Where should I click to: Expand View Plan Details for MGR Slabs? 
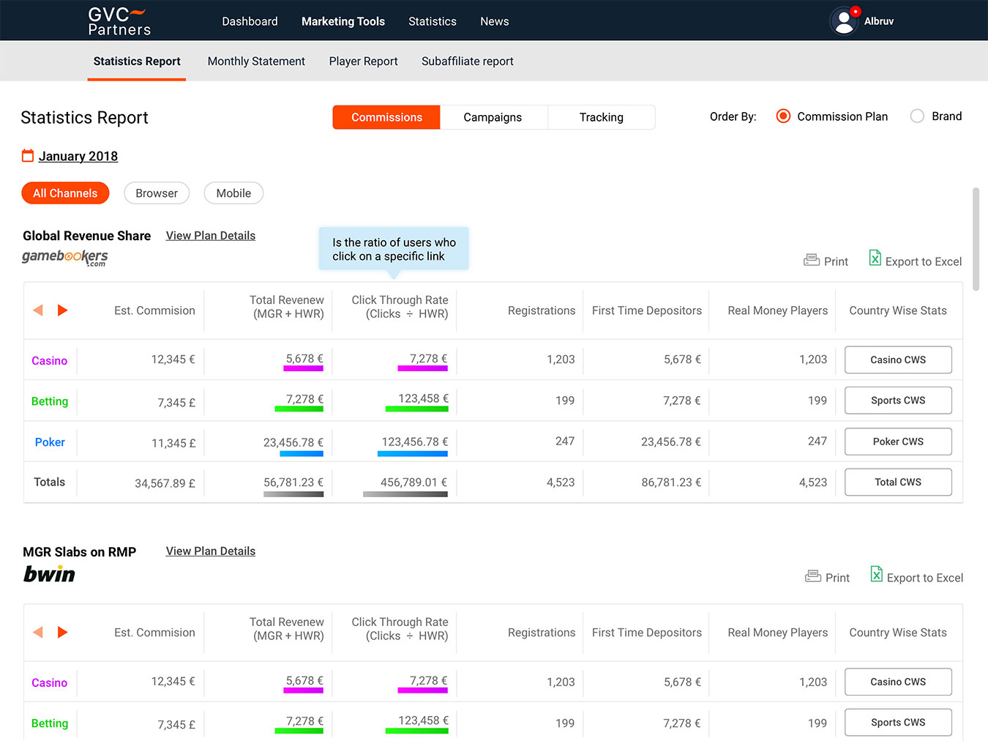click(211, 551)
